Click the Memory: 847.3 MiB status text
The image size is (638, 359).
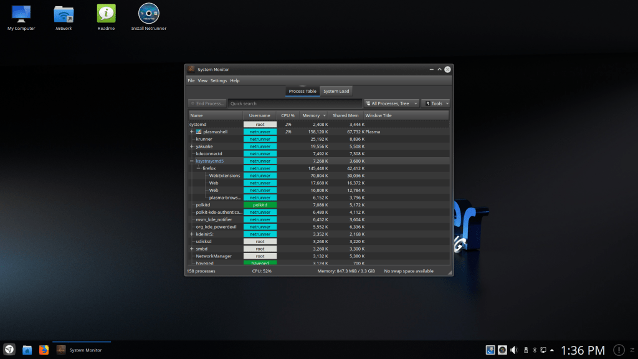click(346, 271)
